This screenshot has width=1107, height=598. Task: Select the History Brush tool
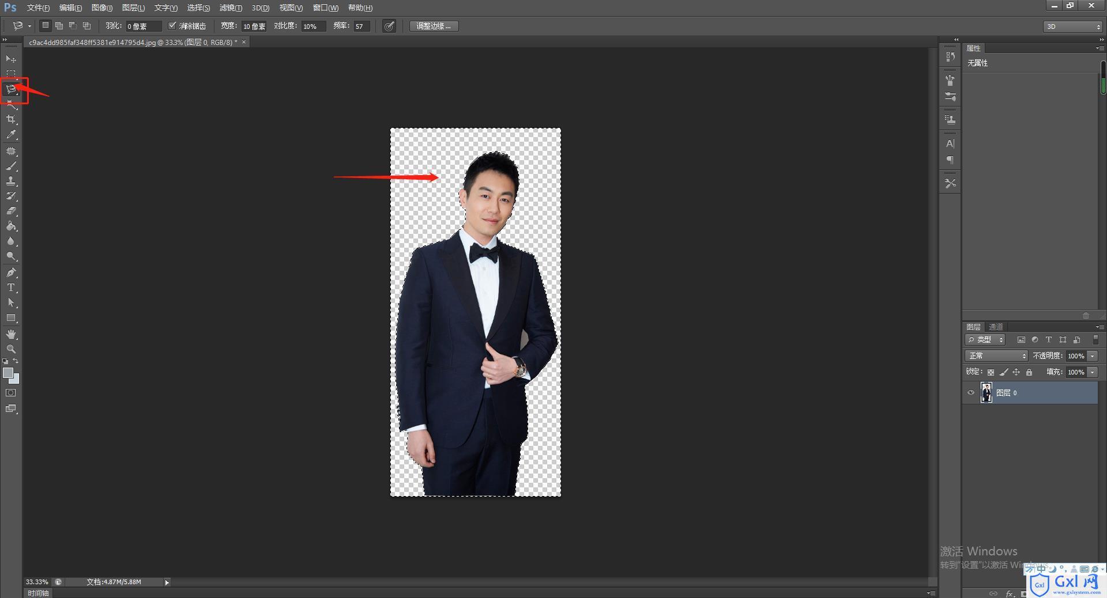pos(11,196)
